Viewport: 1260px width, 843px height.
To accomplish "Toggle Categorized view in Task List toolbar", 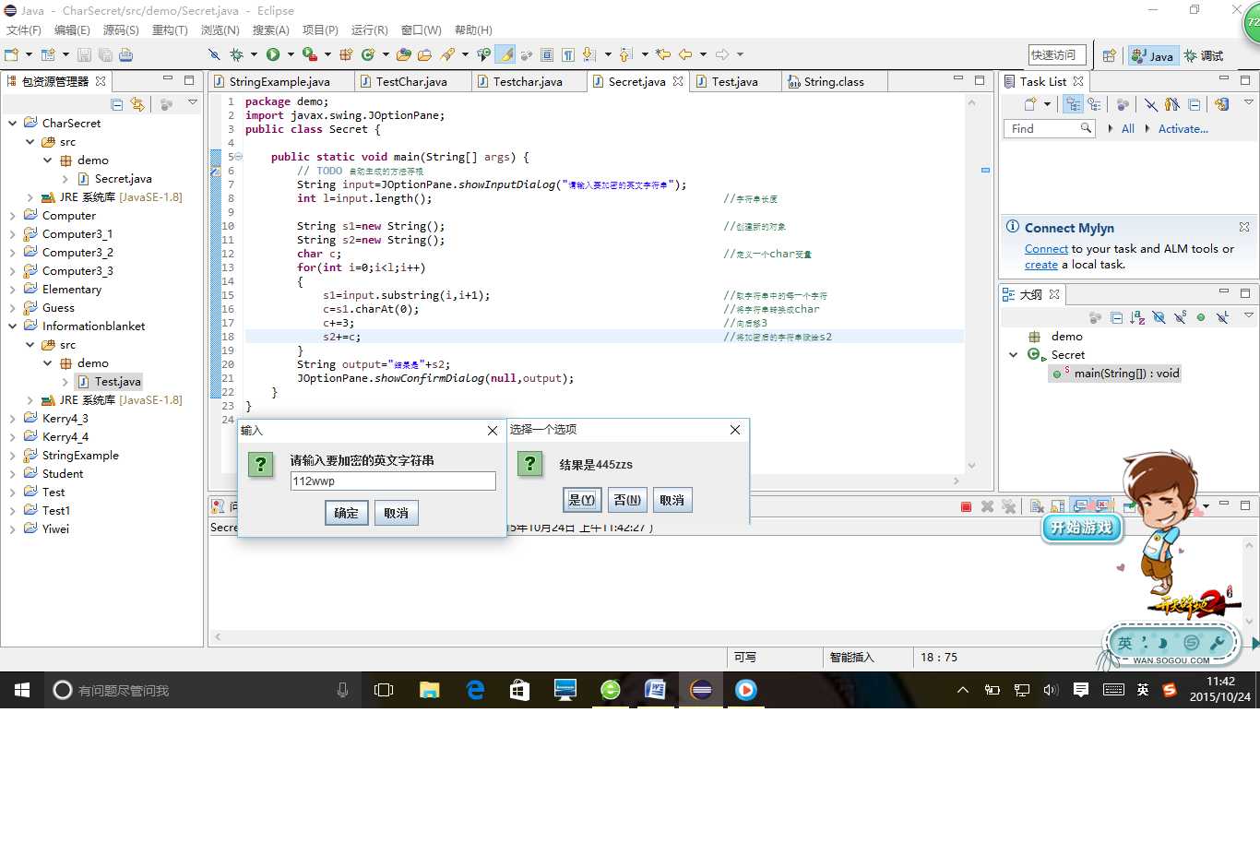I will [x=1073, y=105].
